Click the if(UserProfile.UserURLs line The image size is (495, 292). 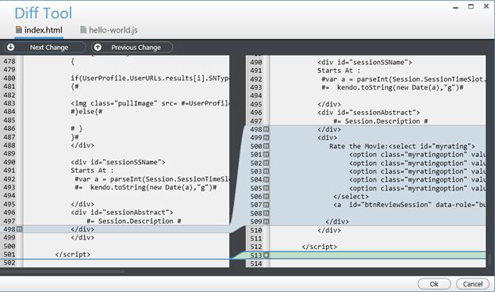pyautogui.click(x=150, y=78)
